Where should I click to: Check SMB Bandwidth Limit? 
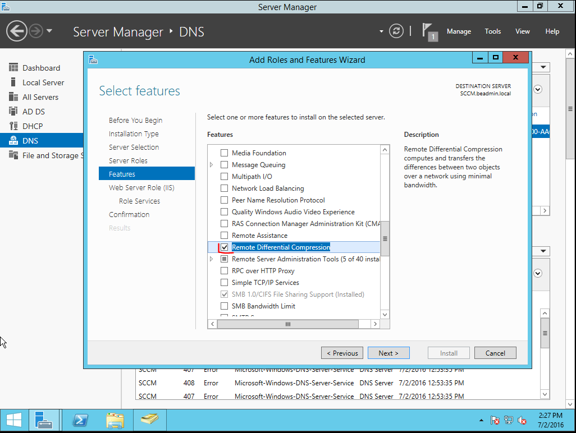[224, 306]
